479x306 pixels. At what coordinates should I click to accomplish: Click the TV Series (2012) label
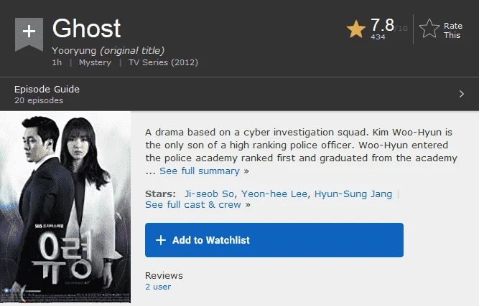[163, 62]
